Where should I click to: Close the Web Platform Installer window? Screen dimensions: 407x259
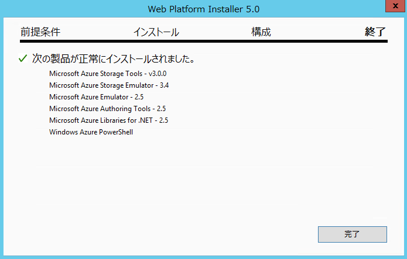395,6
